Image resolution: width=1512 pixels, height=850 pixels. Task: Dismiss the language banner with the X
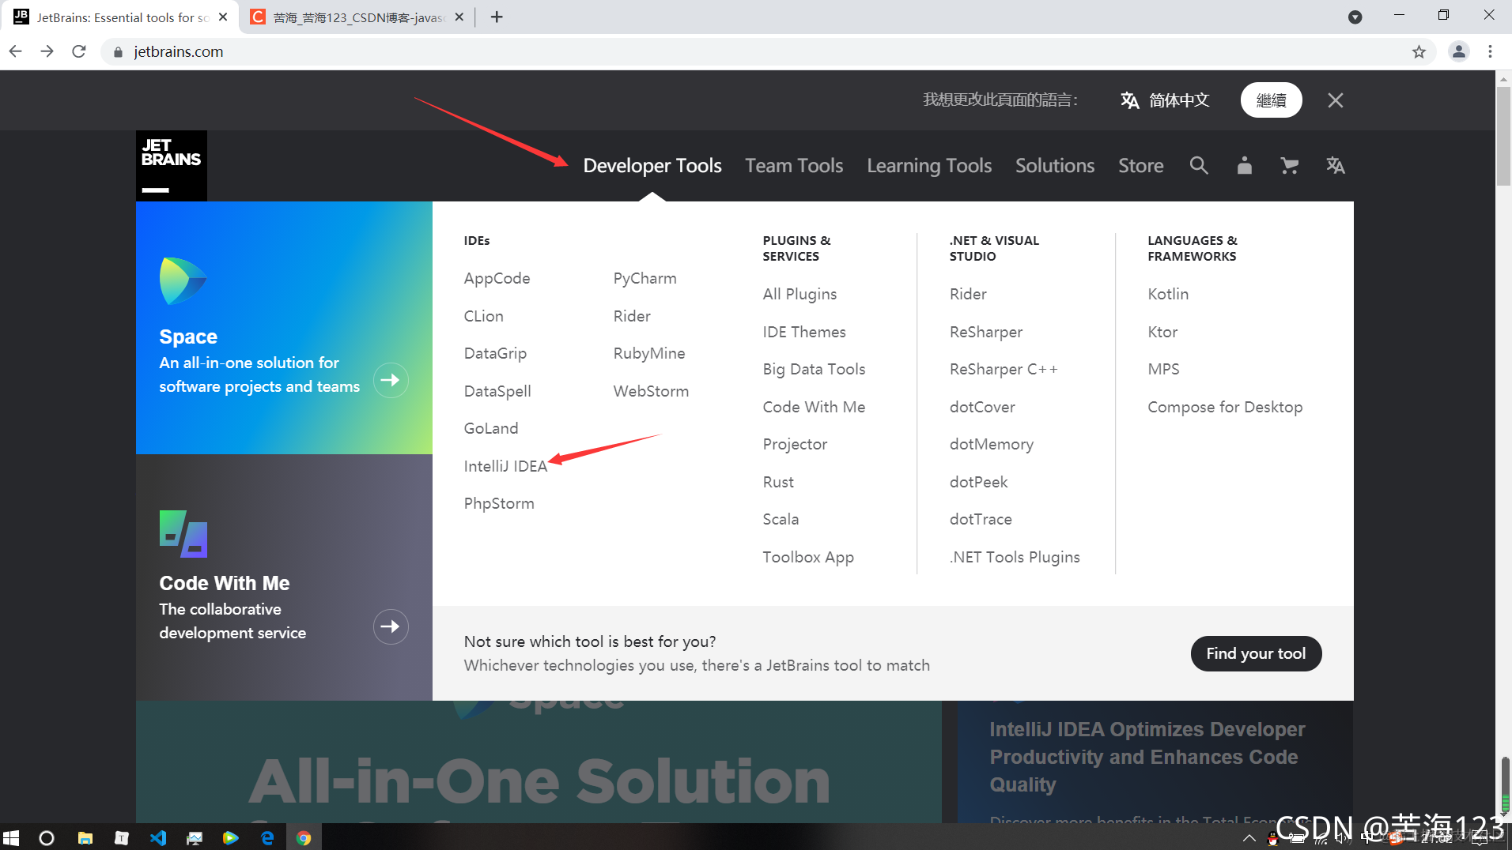click(1336, 100)
